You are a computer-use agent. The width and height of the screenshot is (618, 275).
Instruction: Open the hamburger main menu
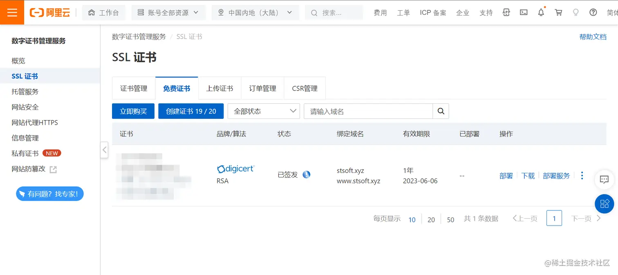point(12,12)
